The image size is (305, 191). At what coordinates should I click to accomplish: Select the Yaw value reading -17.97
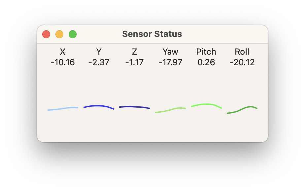point(170,62)
